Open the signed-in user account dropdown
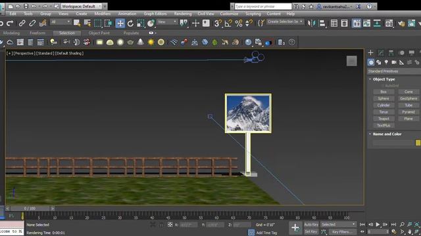Screen dimensions: 421x236 point(335,7)
